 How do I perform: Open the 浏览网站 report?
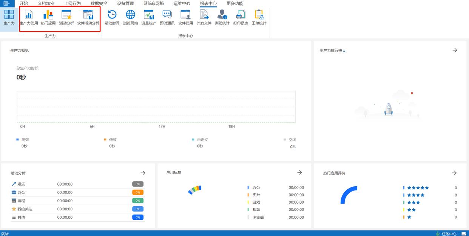click(130, 18)
